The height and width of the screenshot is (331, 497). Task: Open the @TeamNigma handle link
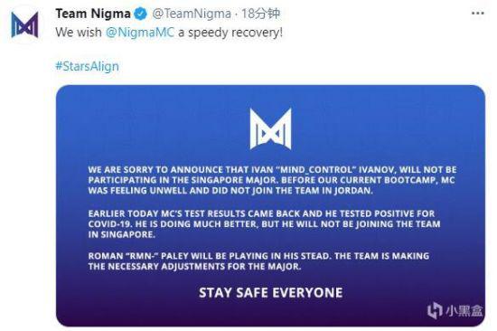point(192,14)
